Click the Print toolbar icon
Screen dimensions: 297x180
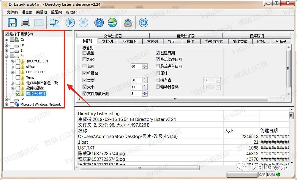click(25, 23)
